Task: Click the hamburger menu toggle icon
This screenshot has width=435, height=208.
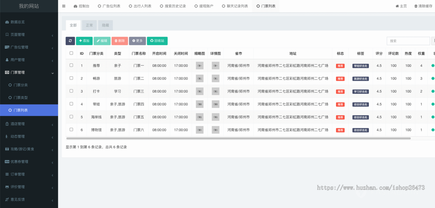Action: 64,6
